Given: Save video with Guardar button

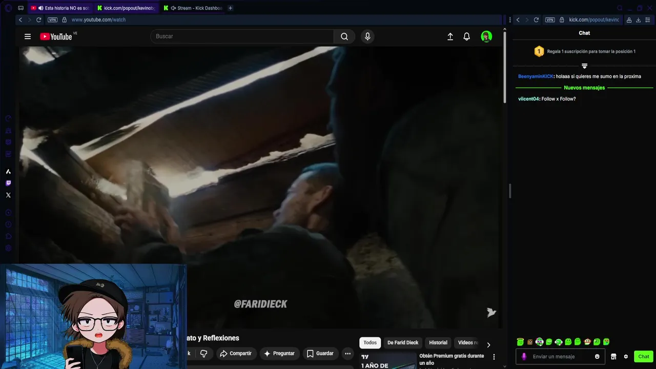Looking at the screenshot, I should point(320,353).
